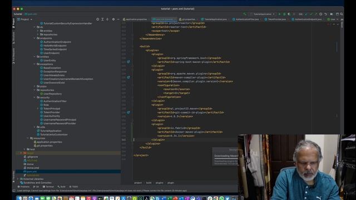Expand the utils package
Image resolution: width=356 pixels, height=200 pixels.
click(x=34, y=127)
